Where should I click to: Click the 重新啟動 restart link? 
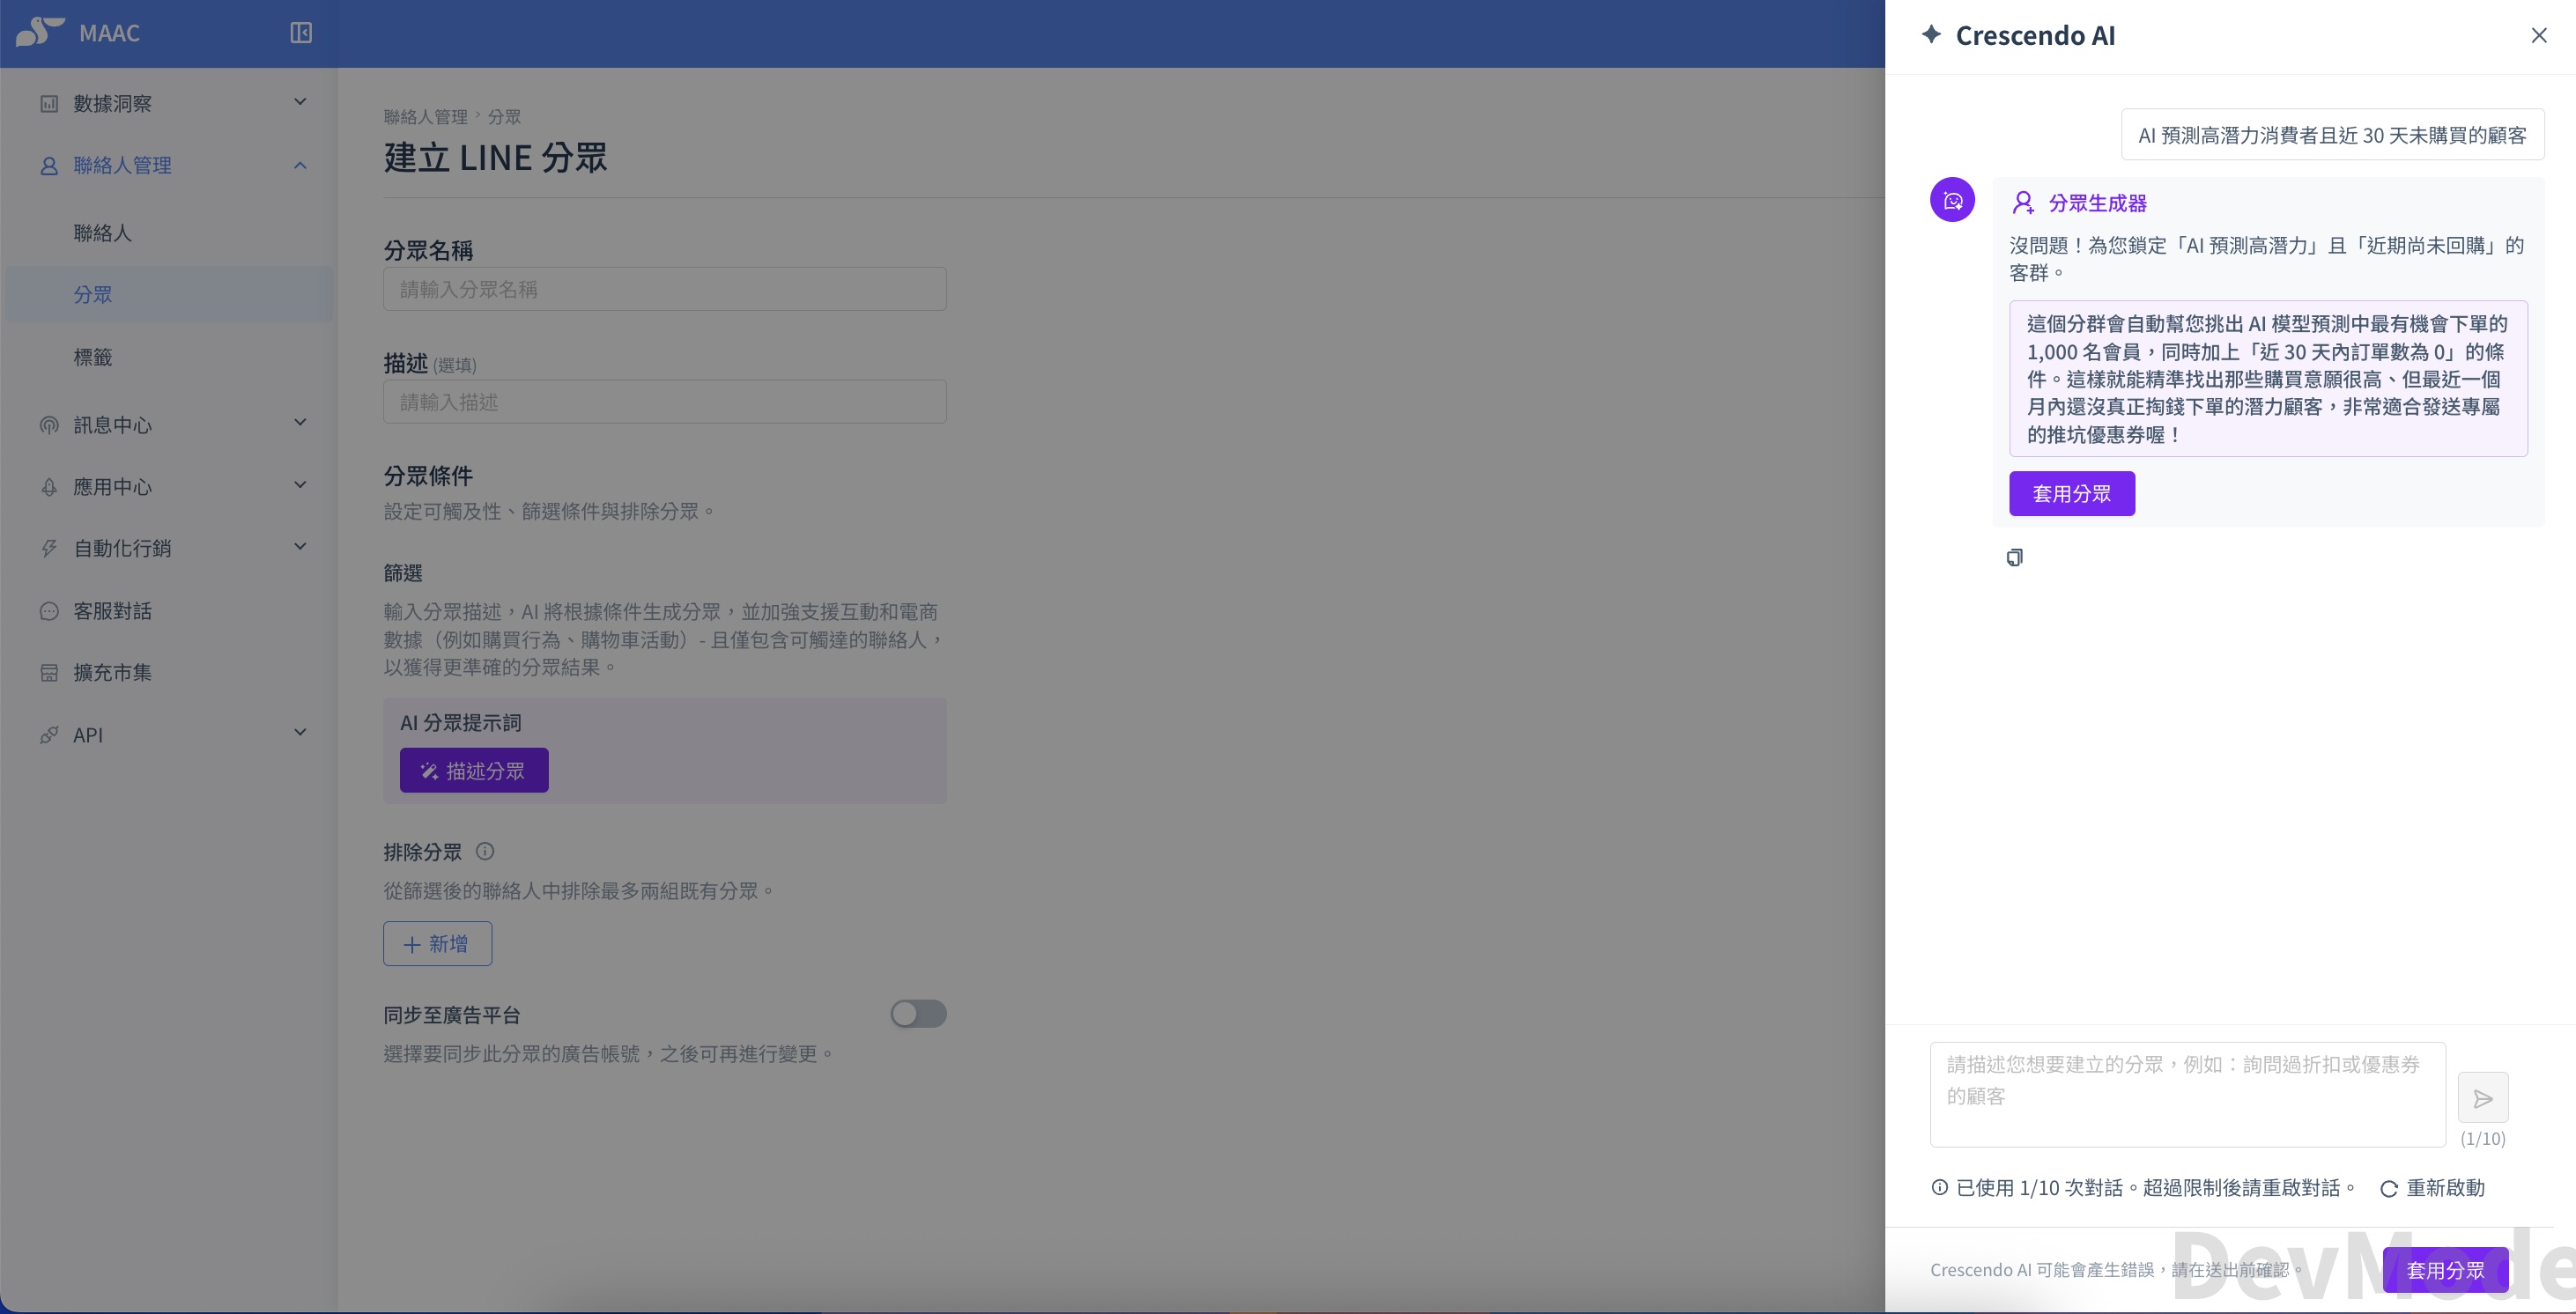2433,1188
